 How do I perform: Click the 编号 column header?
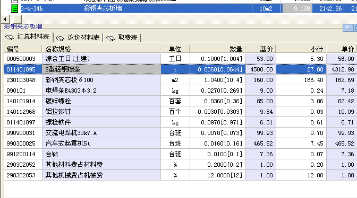tap(23, 49)
